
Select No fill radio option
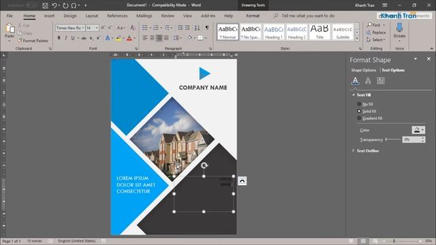coord(359,104)
